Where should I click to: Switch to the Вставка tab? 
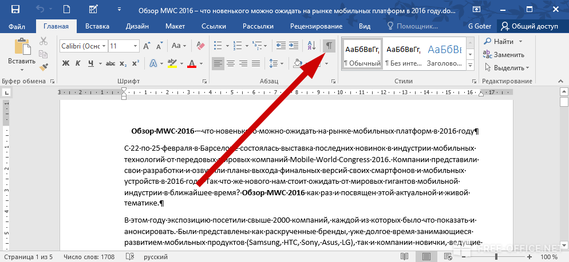tap(97, 26)
